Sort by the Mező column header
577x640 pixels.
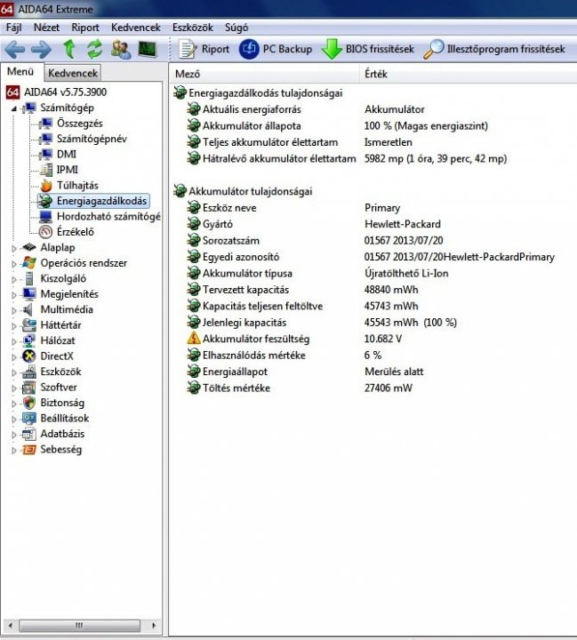[x=265, y=74]
